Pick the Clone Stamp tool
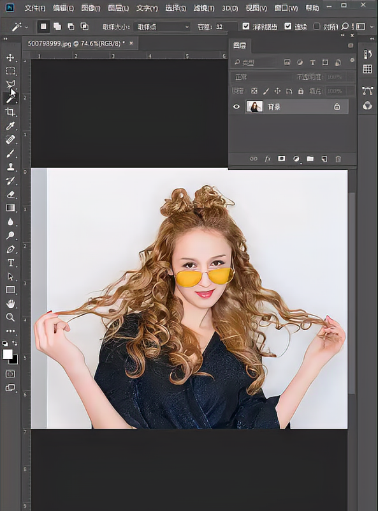This screenshot has height=511, width=378. point(10,167)
